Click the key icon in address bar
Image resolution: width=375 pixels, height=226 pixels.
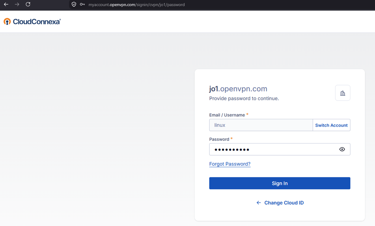(x=82, y=4)
